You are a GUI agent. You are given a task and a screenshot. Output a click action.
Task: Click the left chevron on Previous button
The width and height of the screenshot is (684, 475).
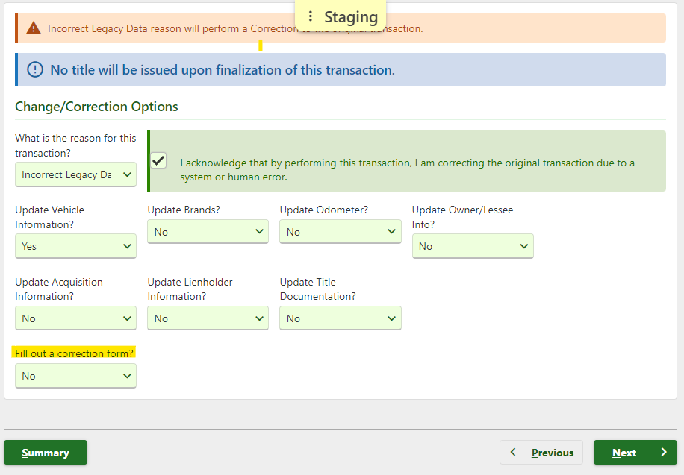(x=513, y=452)
